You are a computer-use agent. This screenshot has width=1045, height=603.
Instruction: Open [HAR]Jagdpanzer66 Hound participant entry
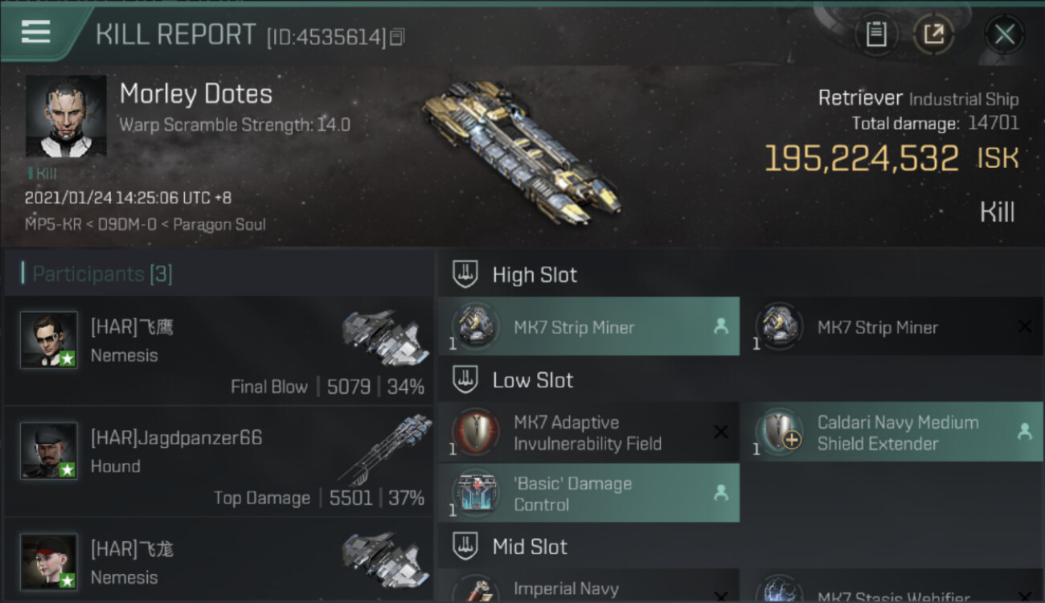coord(219,461)
